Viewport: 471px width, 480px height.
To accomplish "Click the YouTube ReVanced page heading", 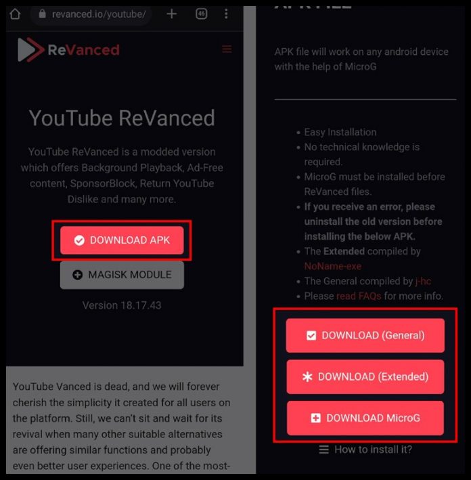I will click(122, 118).
